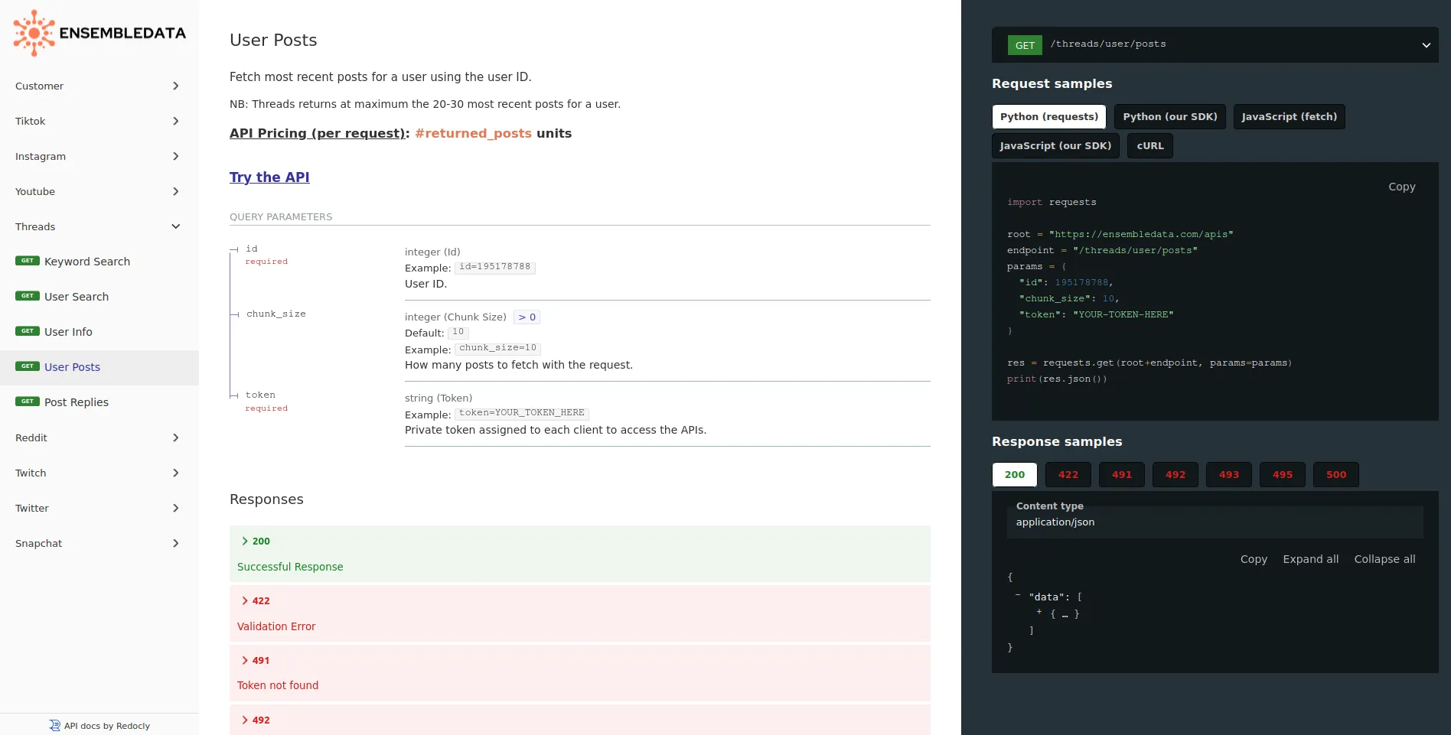Select the 200 response sample tab
This screenshot has height=735, width=1451.
point(1015,474)
